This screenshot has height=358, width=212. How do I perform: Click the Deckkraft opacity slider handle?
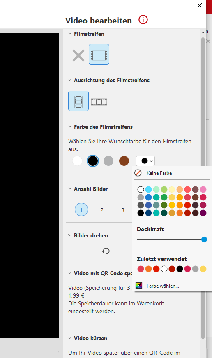click(x=204, y=239)
